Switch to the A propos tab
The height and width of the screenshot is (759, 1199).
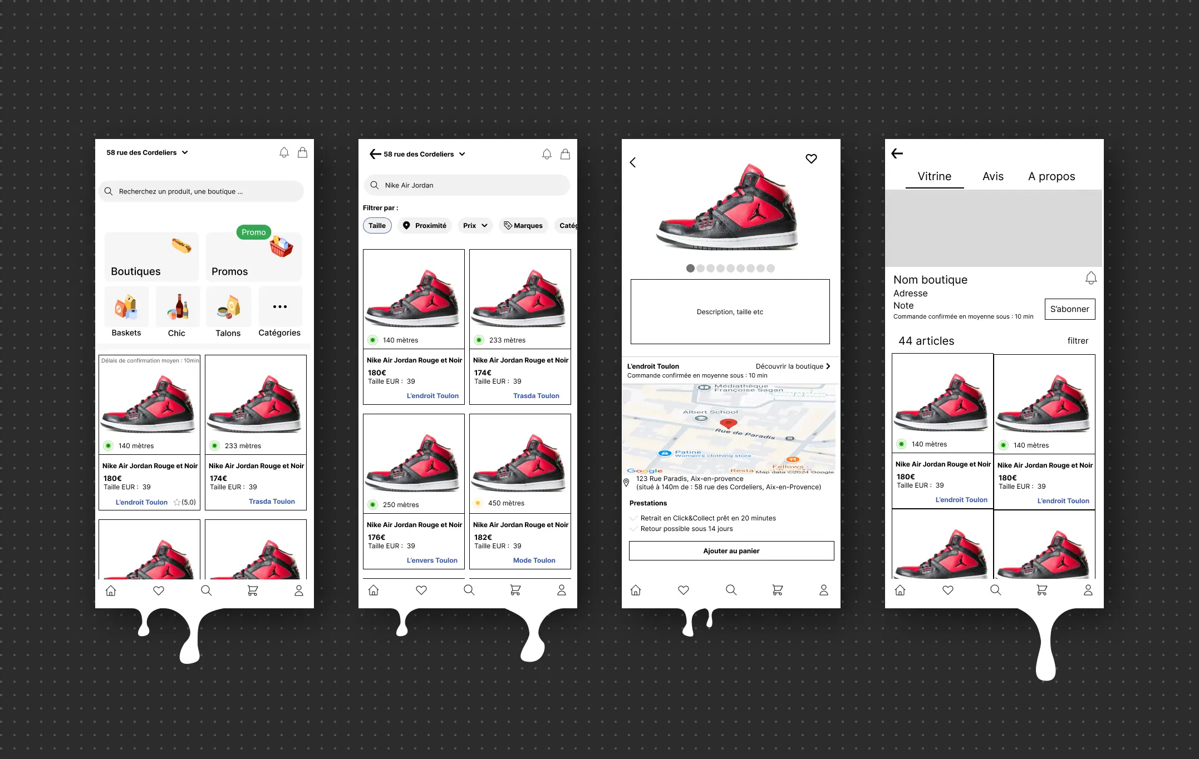(x=1051, y=176)
